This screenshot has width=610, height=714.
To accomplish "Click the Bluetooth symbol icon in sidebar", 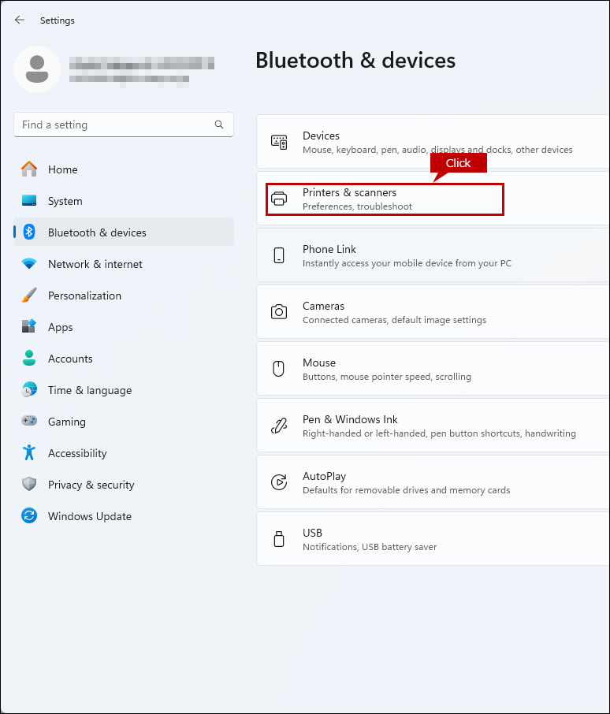I will 29,232.
